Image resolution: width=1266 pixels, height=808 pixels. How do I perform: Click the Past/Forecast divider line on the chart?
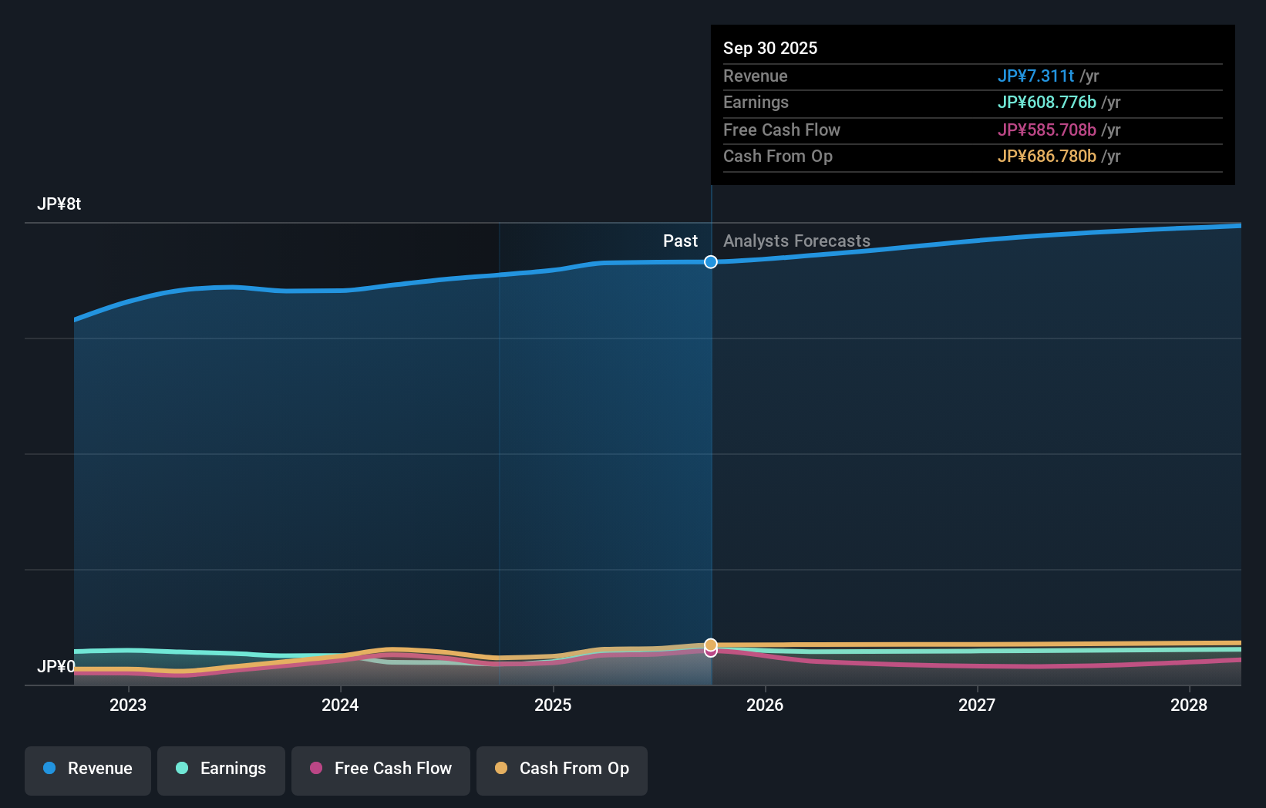click(710, 463)
